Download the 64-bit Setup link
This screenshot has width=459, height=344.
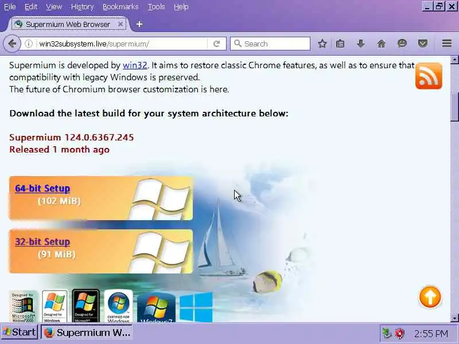coord(42,189)
